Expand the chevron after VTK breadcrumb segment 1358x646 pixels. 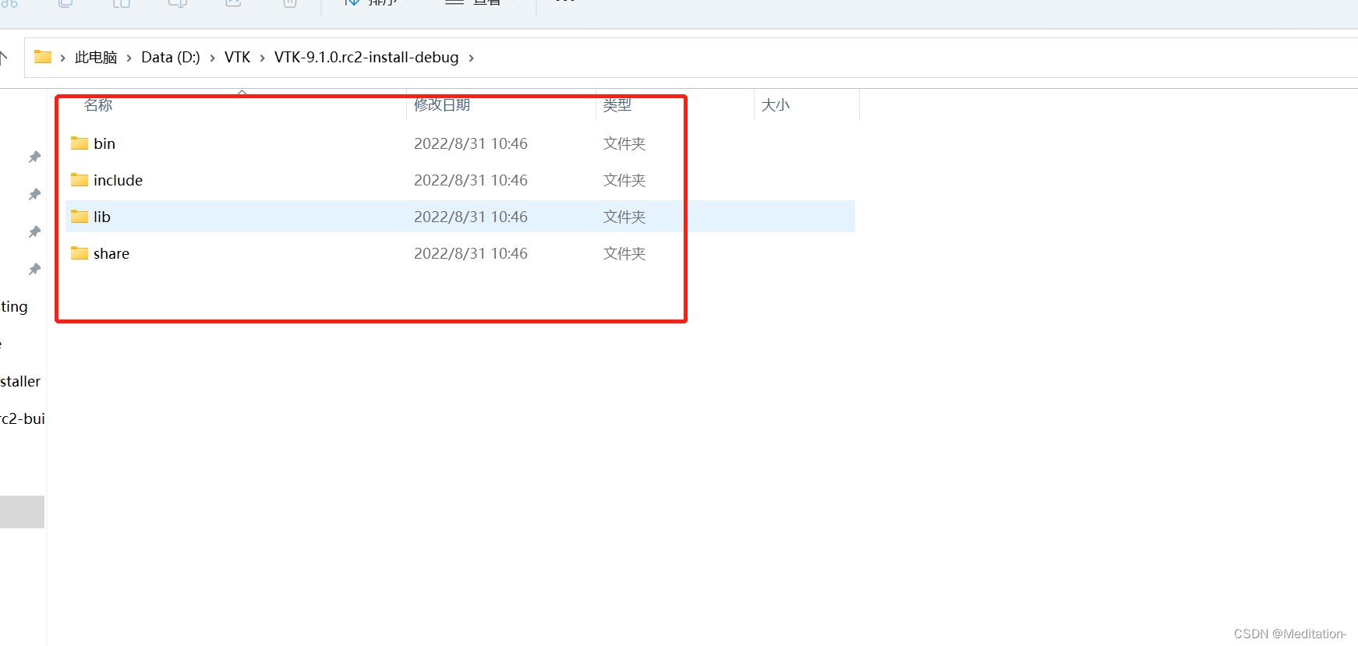263,58
